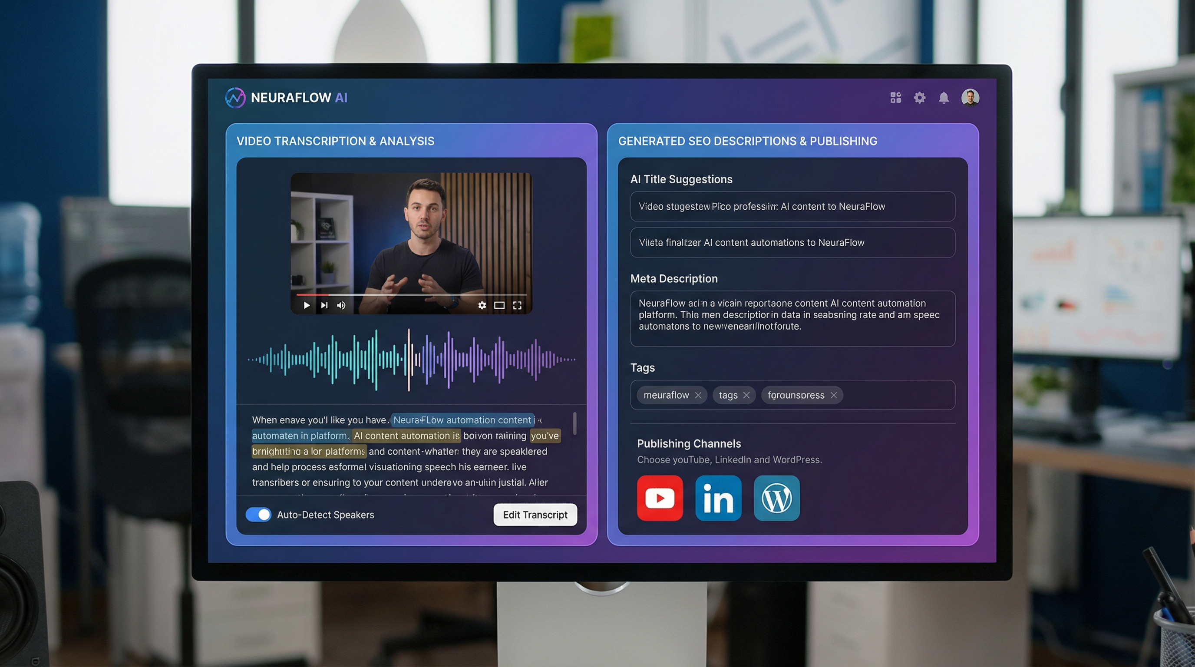This screenshot has height=667, width=1195.
Task: Open the dashboard grid icon
Action: [896, 97]
